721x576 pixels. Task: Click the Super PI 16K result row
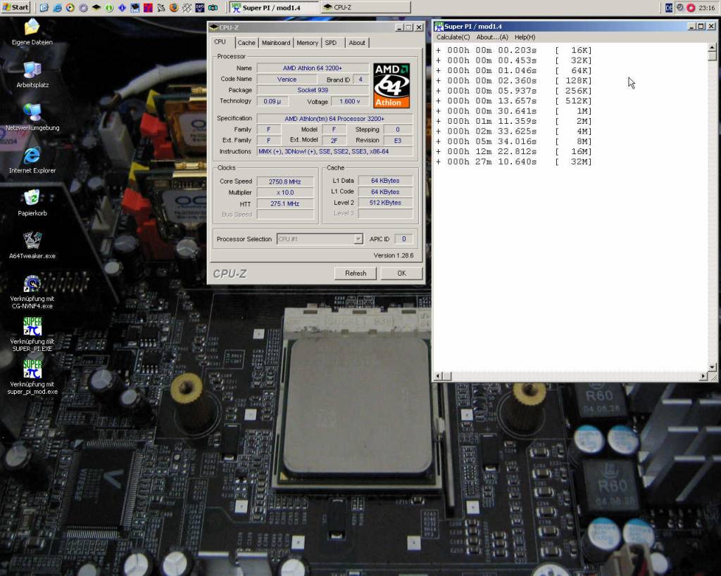[513, 50]
